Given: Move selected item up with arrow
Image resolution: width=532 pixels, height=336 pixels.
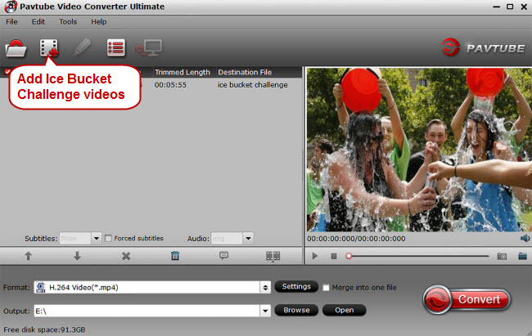Looking at the screenshot, I should pyautogui.click(x=28, y=256).
